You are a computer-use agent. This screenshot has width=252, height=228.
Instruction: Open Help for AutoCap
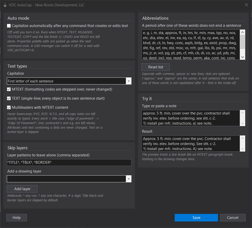pyautogui.click(x=17, y=218)
